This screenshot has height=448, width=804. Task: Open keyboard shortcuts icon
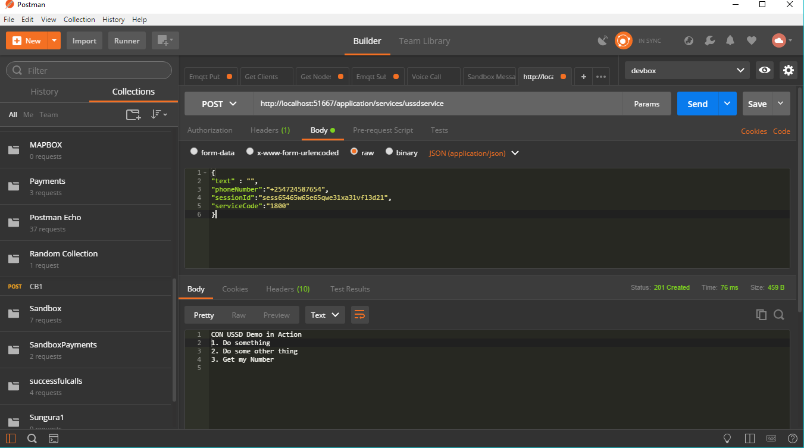[x=771, y=438]
